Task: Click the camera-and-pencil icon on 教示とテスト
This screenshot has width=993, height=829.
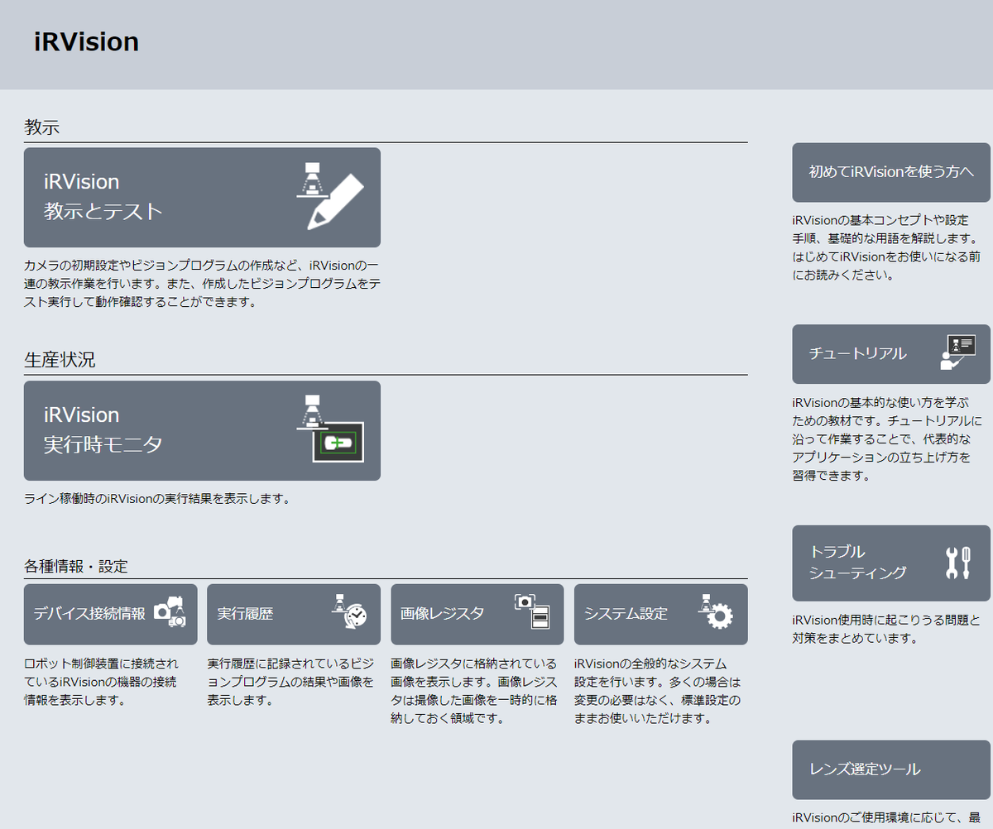Action: coord(330,196)
